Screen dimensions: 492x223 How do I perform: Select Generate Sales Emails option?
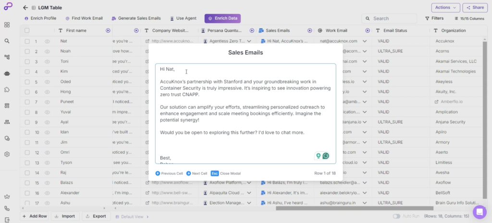[x=136, y=18]
